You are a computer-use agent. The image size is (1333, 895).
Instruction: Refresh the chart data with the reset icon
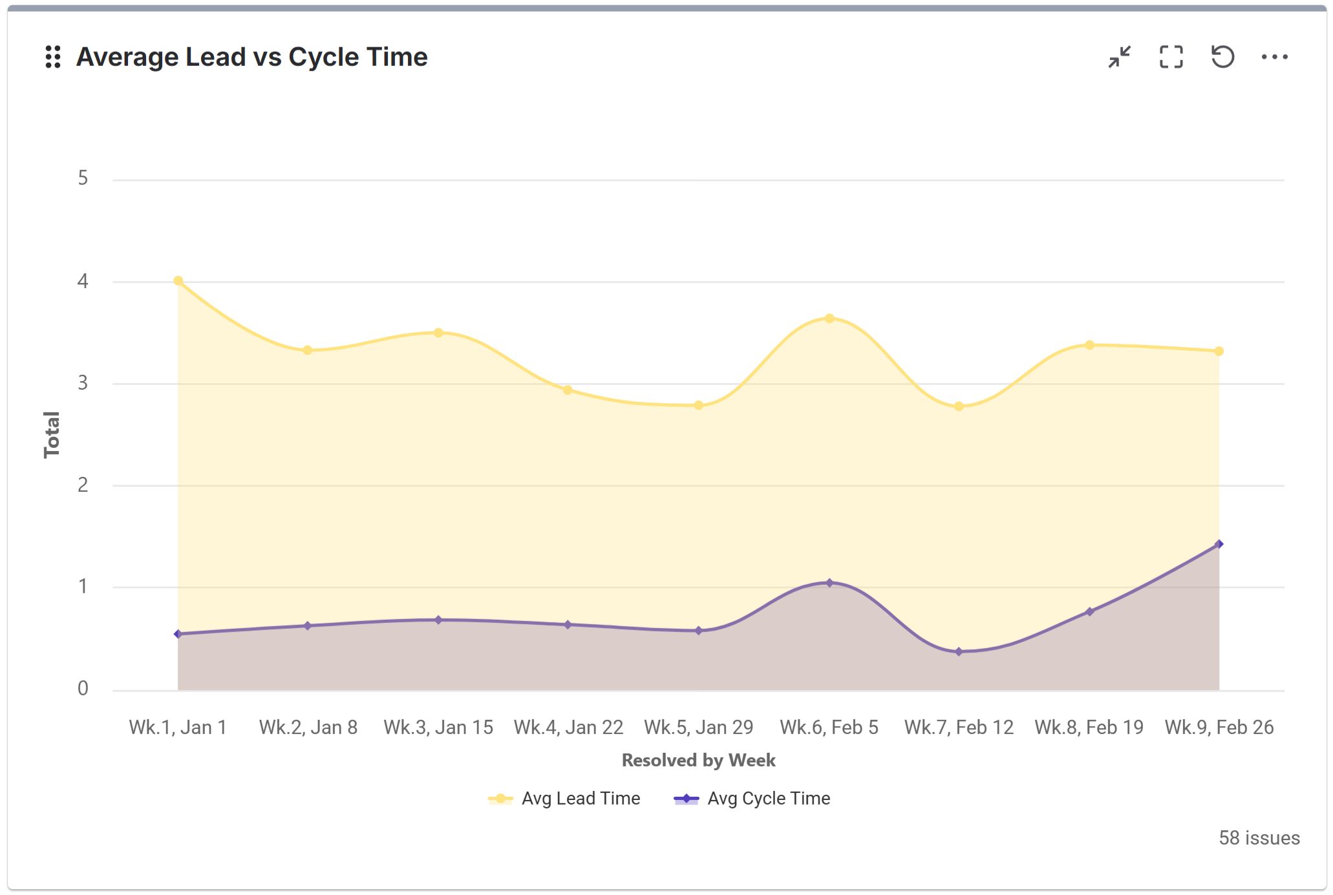click(x=1224, y=58)
